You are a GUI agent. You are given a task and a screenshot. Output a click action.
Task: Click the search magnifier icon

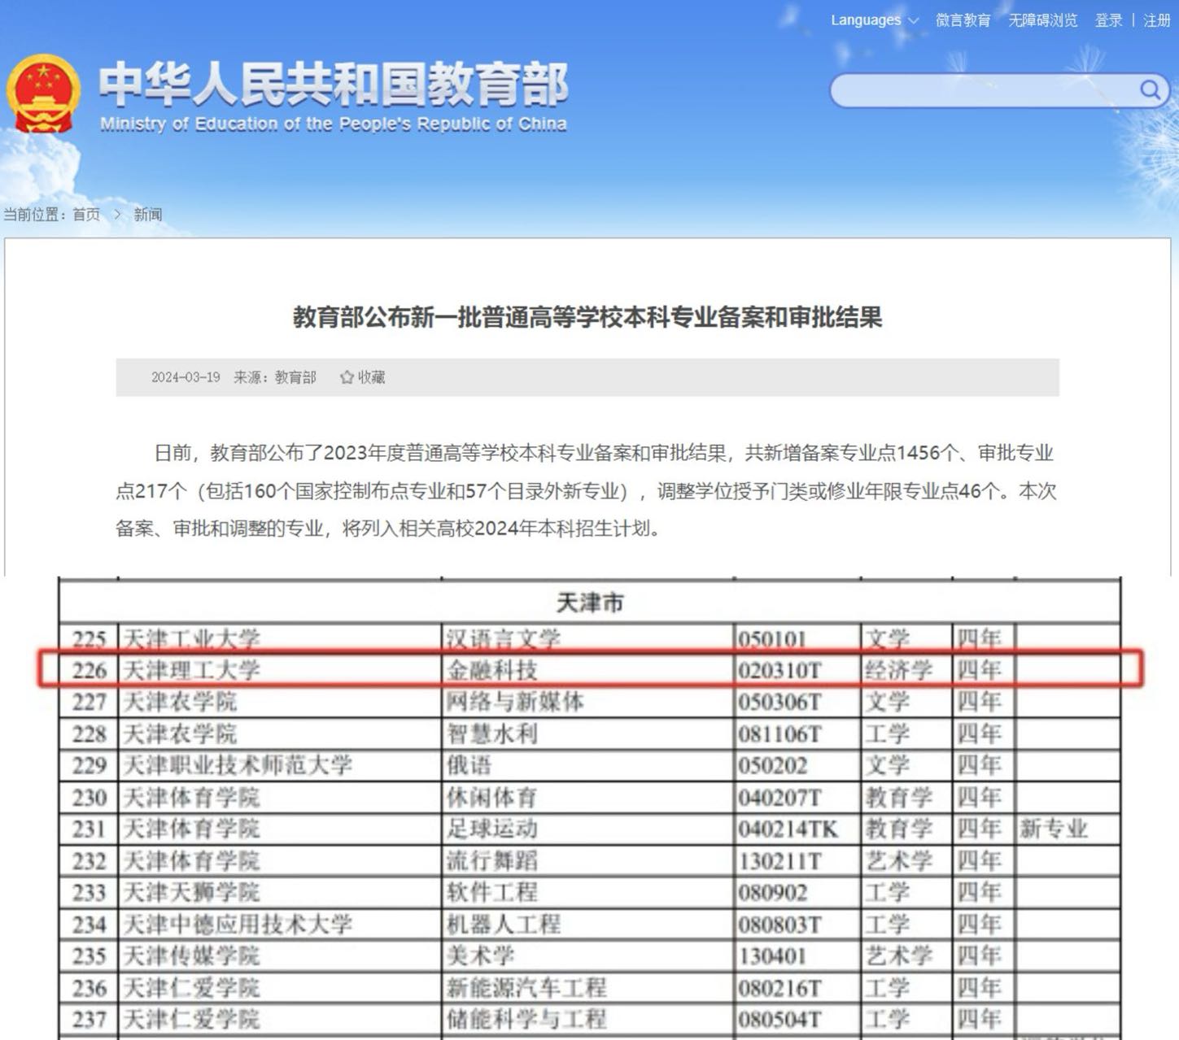coord(1149,89)
